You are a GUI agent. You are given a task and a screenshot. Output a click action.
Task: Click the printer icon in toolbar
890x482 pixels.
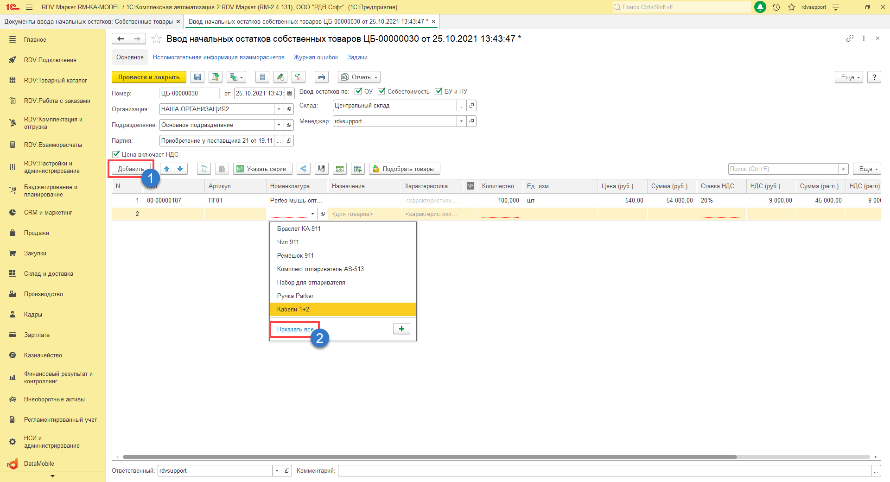(x=322, y=77)
